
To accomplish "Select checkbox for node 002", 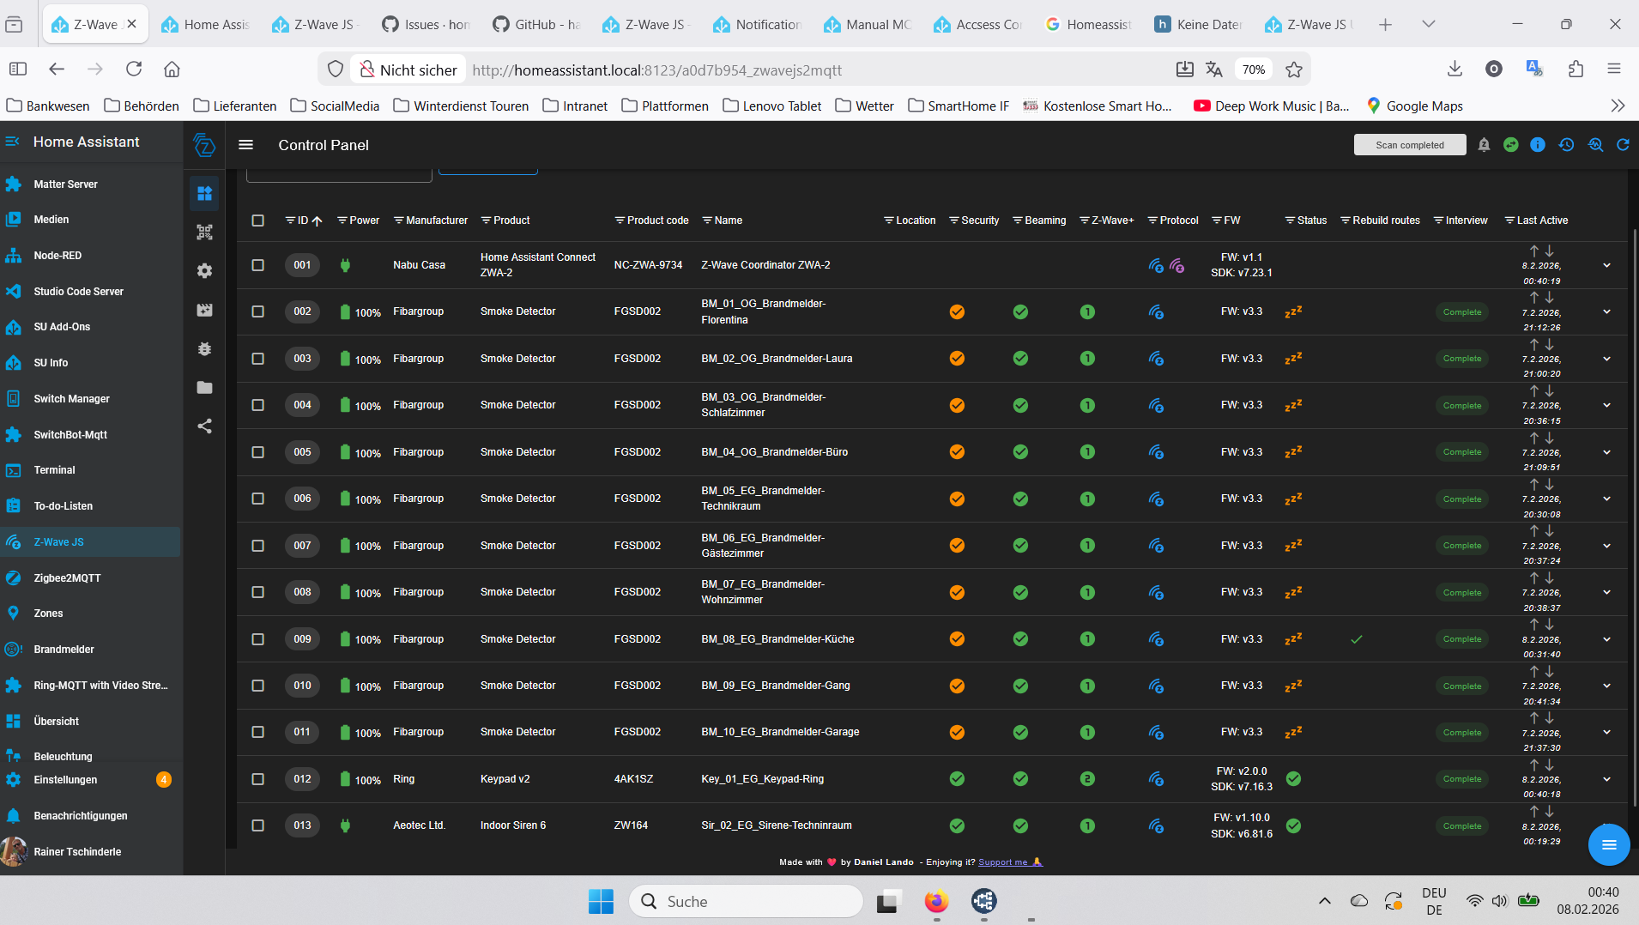I will coord(257,311).
